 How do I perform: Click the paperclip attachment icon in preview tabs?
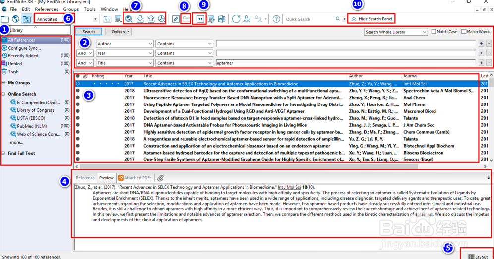click(x=161, y=178)
